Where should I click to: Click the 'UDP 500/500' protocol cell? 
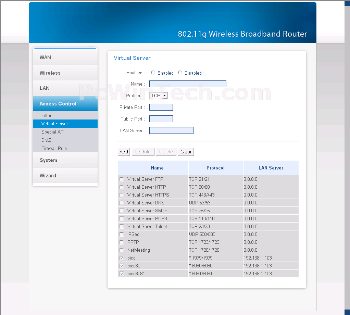coord(216,234)
